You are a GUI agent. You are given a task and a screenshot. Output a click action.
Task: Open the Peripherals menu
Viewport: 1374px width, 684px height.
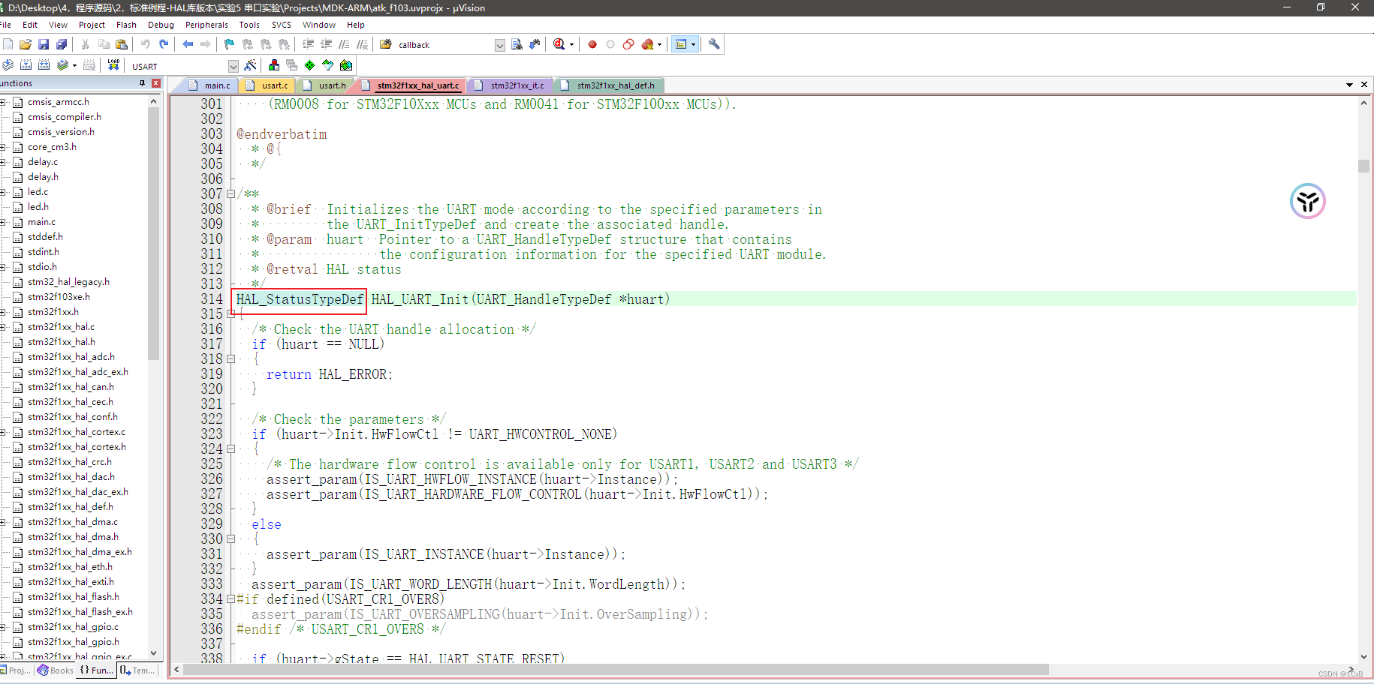(x=206, y=25)
